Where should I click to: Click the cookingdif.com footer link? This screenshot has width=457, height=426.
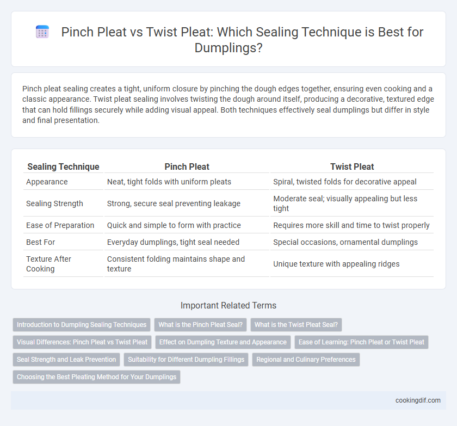(418, 400)
